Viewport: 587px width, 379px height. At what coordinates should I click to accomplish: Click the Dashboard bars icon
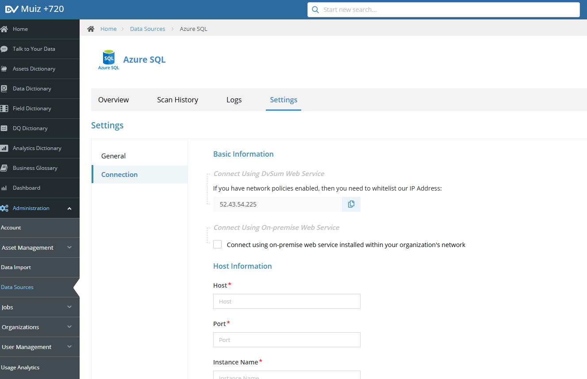4,188
